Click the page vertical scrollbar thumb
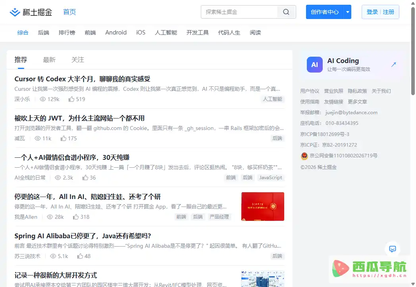 click(x=413, y=51)
